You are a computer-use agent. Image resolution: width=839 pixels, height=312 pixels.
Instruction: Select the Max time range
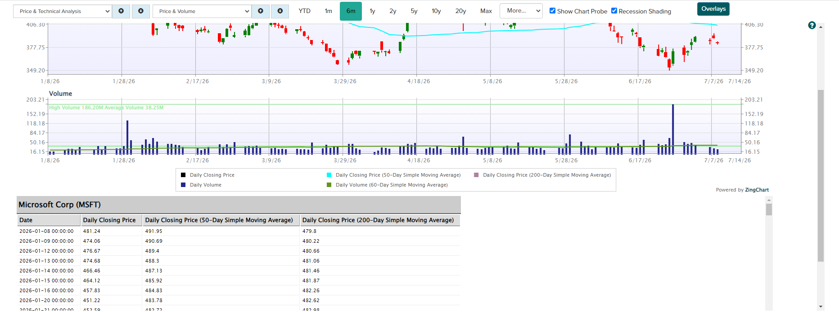(486, 11)
